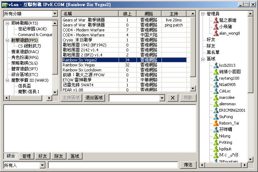Click the user icon beside 孖咩囉
This screenshot has width=258, height=172.
(216, 130)
